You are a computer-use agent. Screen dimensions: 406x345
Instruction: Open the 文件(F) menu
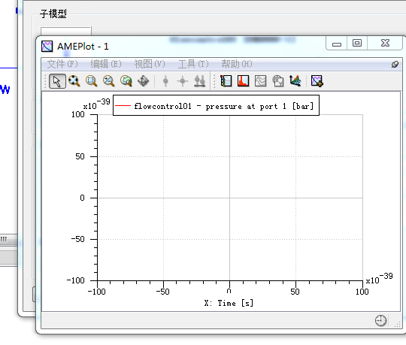coord(62,64)
